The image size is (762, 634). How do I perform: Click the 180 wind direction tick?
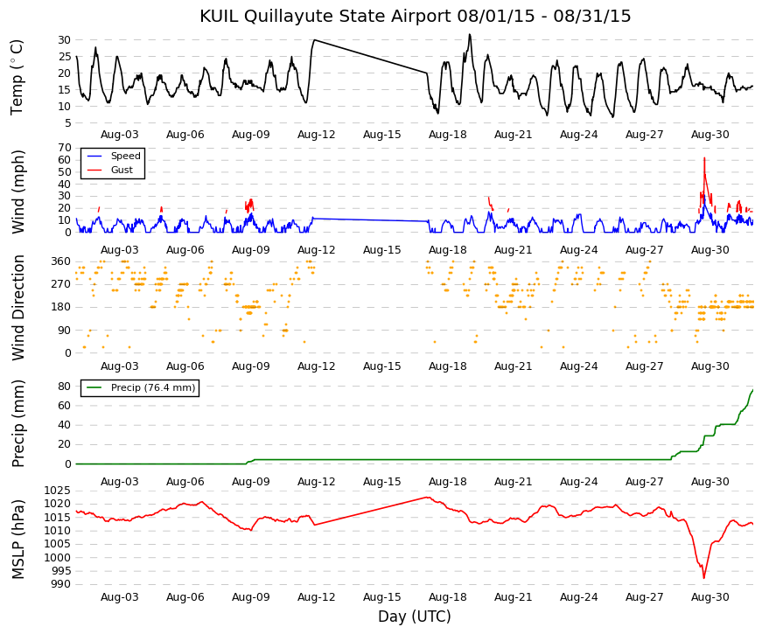click(x=61, y=307)
